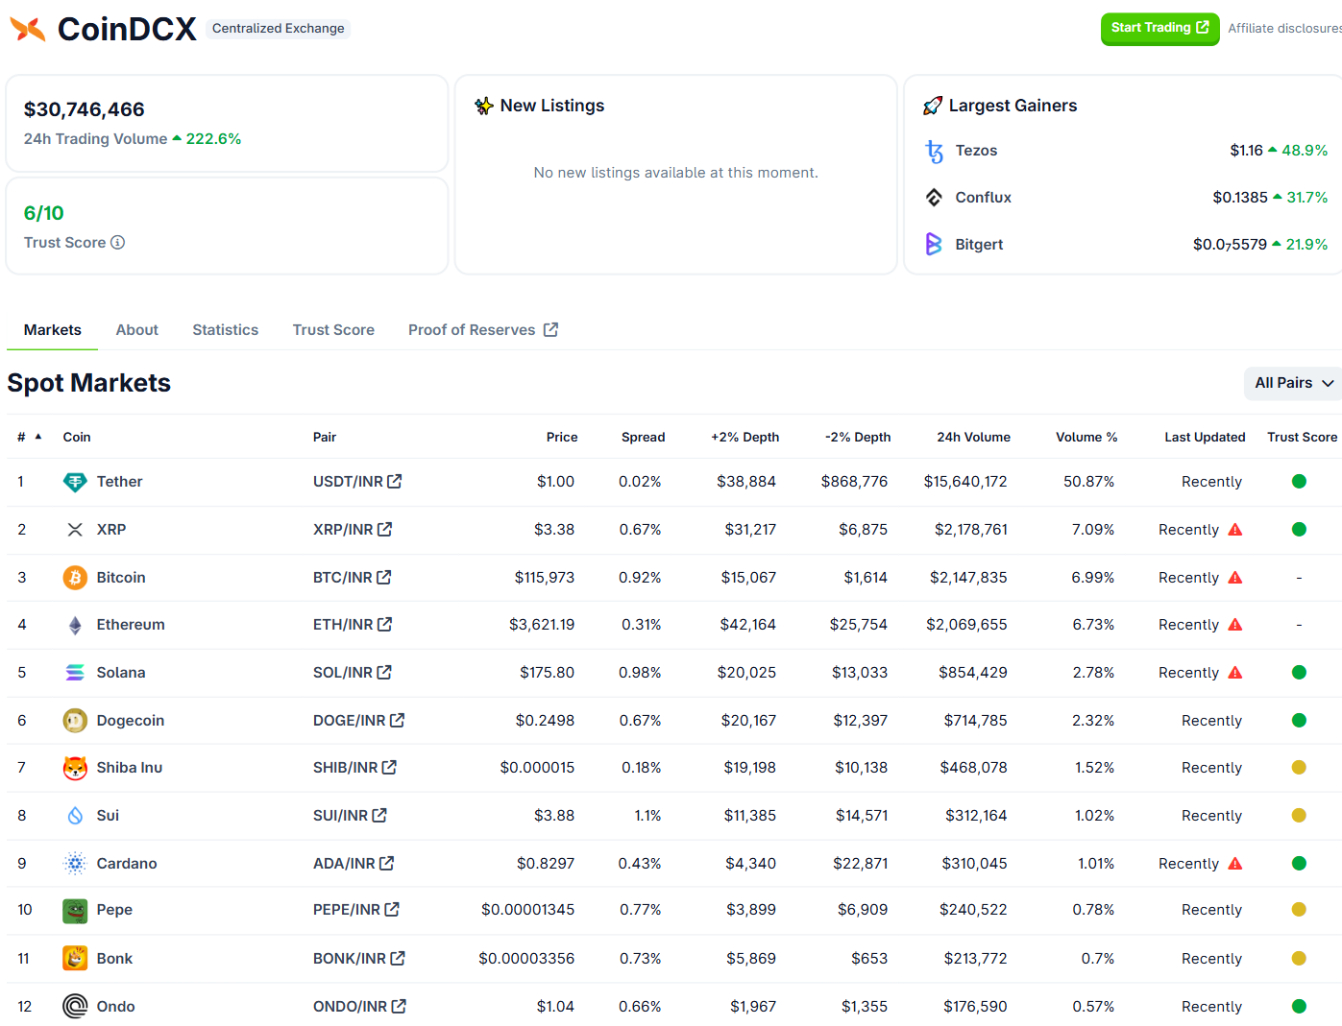Click the Ondo coin icon
This screenshot has height=1026, width=1342.
pos(75,1006)
